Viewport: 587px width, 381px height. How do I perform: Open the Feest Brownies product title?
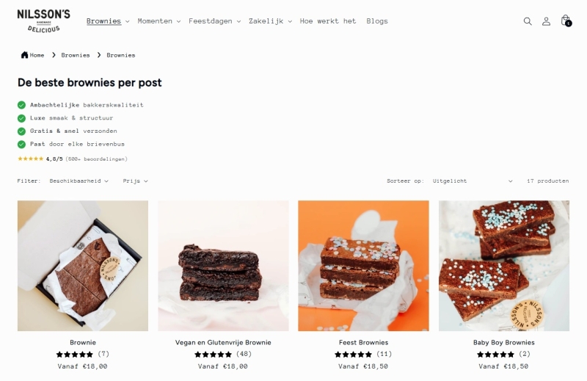point(363,342)
